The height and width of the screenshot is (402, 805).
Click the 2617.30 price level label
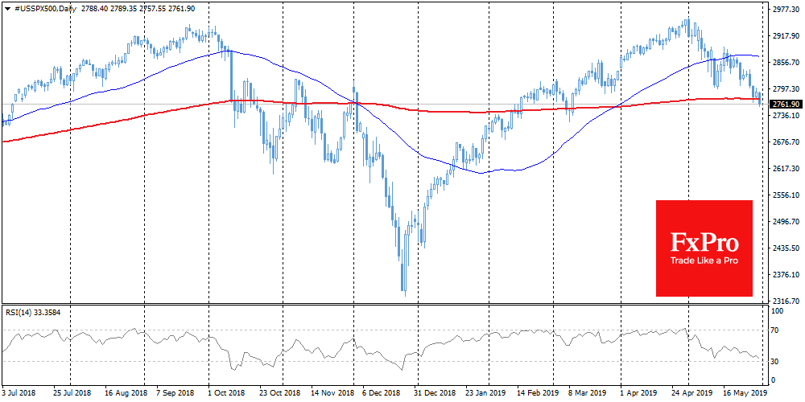(786, 169)
